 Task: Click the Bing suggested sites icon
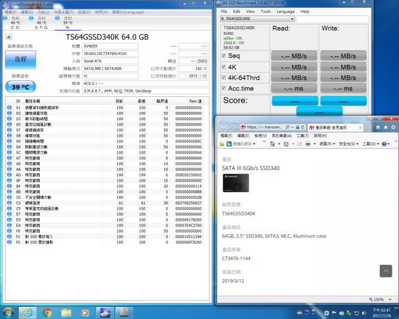pyautogui.click(x=229, y=144)
